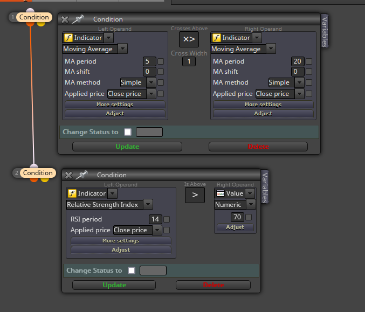
Task: Click the Indicator function icon in RSI condition
Action: (72, 193)
